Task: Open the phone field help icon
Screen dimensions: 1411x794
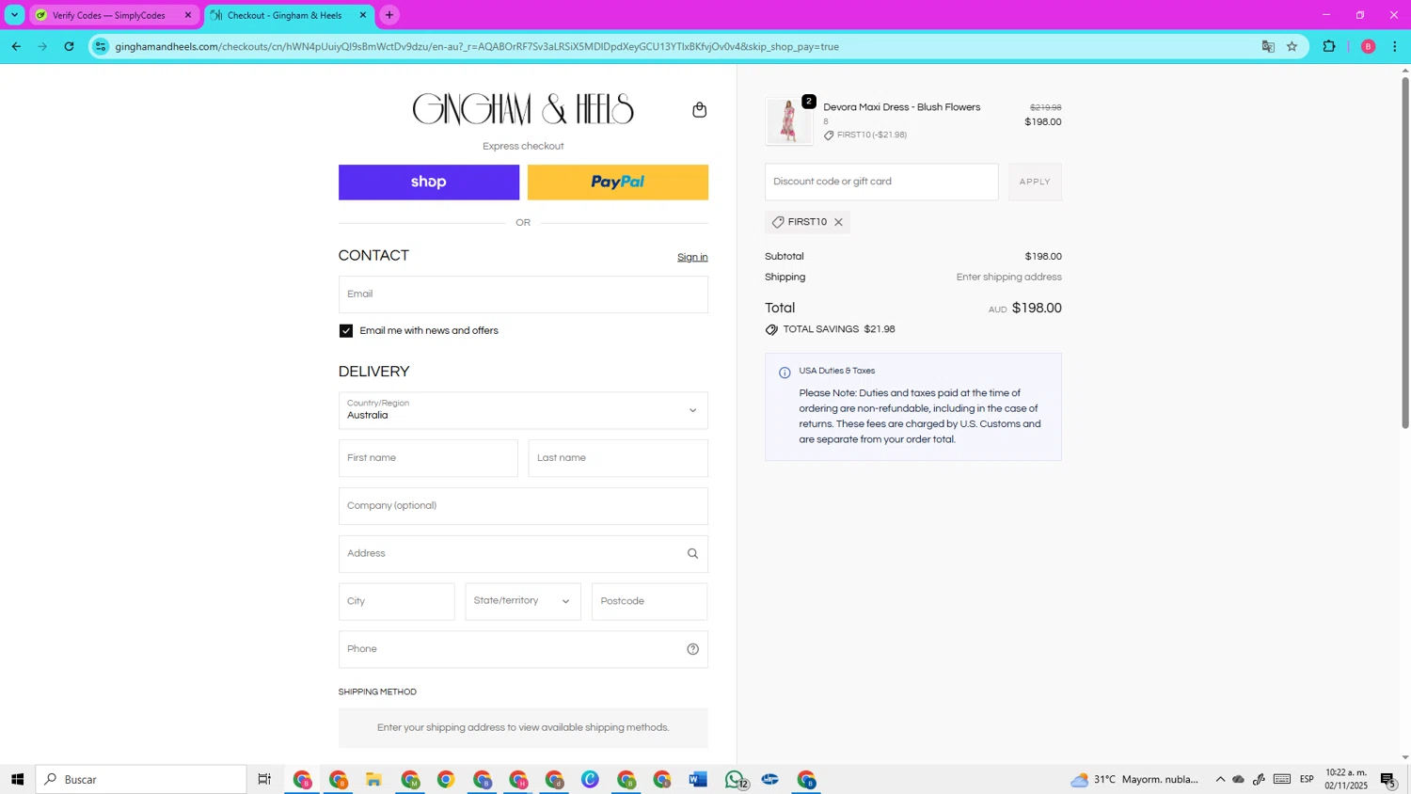Action: click(x=692, y=649)
